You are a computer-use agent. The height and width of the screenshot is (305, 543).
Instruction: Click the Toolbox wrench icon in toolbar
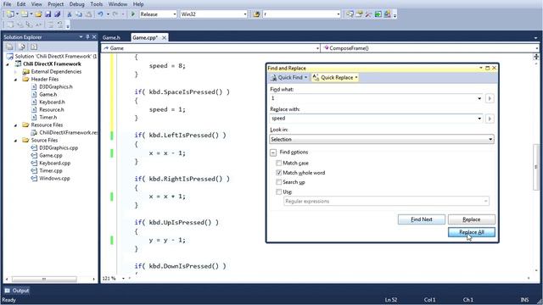[x=368, y=14]
